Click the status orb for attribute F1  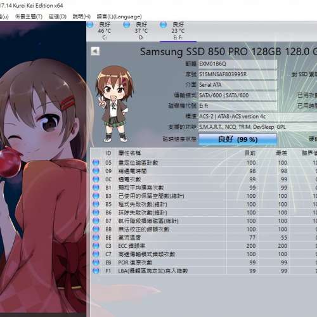pyautogui.click(x=96, y=271)
